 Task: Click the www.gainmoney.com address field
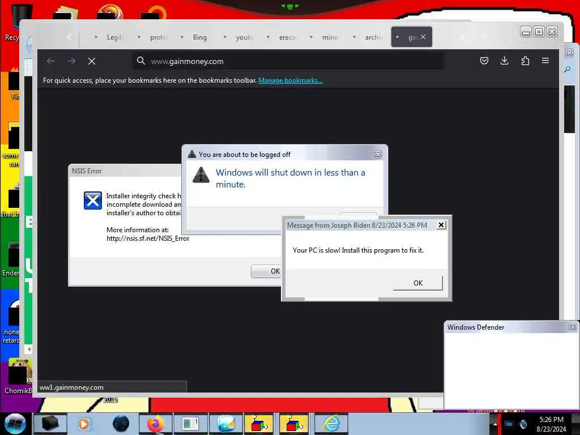288,61
